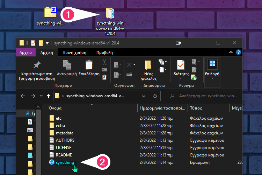This screenshot has width=262, height=175.
Task: Sort by the Ημερομηνία τροποποί... column header
Action: tap(162, 108)
